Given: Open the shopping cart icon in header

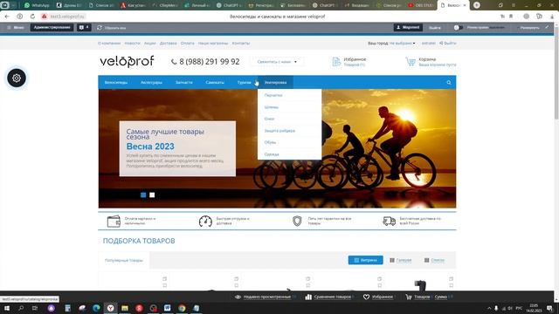Looking at the screenshot, I should (411, 62).
